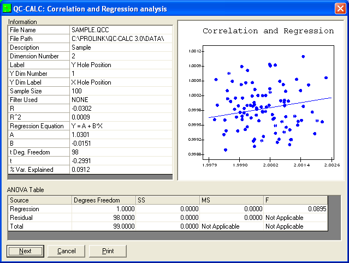The height and width of the screenshot is (263, 349).
Task: Click the File Name row label
Action: tap(39, 30)
